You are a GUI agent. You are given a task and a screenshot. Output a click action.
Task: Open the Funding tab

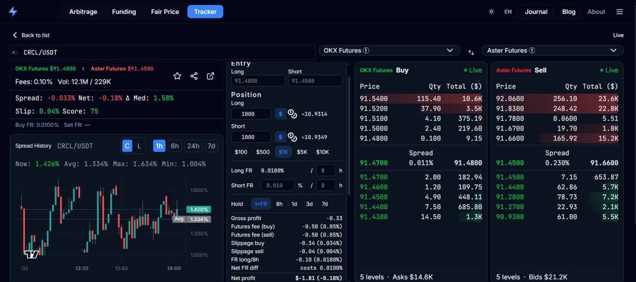pyautogui.click(x=124, y=12)
